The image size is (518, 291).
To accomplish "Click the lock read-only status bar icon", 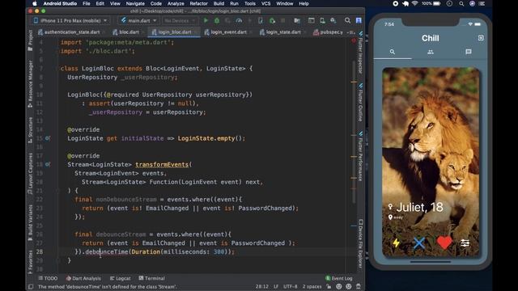I will pyautogui.click(x=329, y=286).
